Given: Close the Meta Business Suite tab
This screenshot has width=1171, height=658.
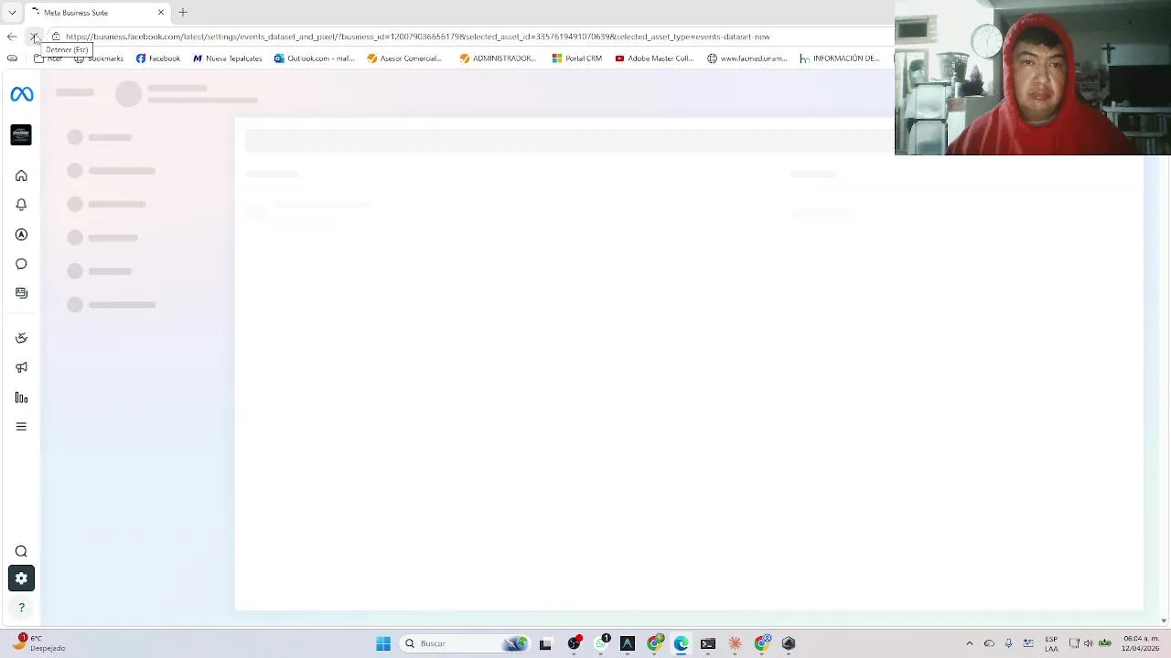Looking at the screenshot, I should [161, 13].
